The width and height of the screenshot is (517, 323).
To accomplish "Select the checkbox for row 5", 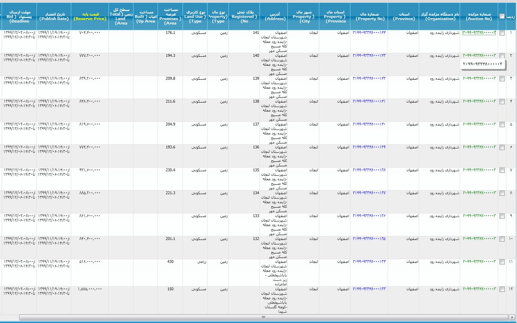I will (502, 125).
